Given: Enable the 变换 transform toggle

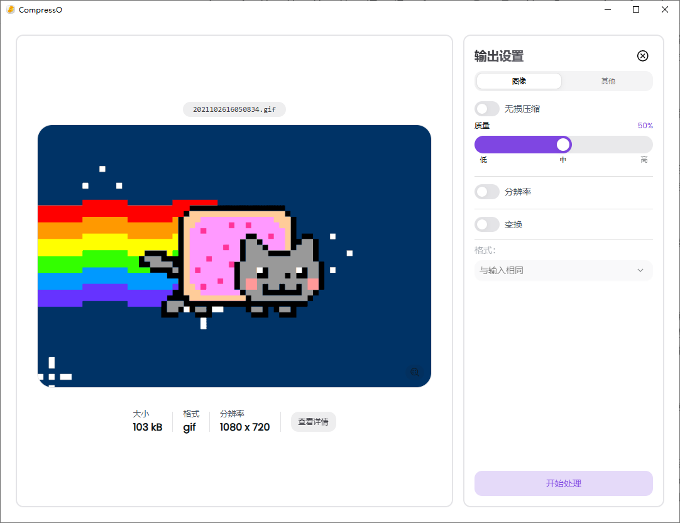Looking at the screenshot, I should [487, 224].
